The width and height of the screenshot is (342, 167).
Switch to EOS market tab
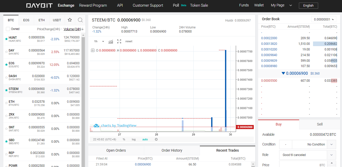pos(26,20)
